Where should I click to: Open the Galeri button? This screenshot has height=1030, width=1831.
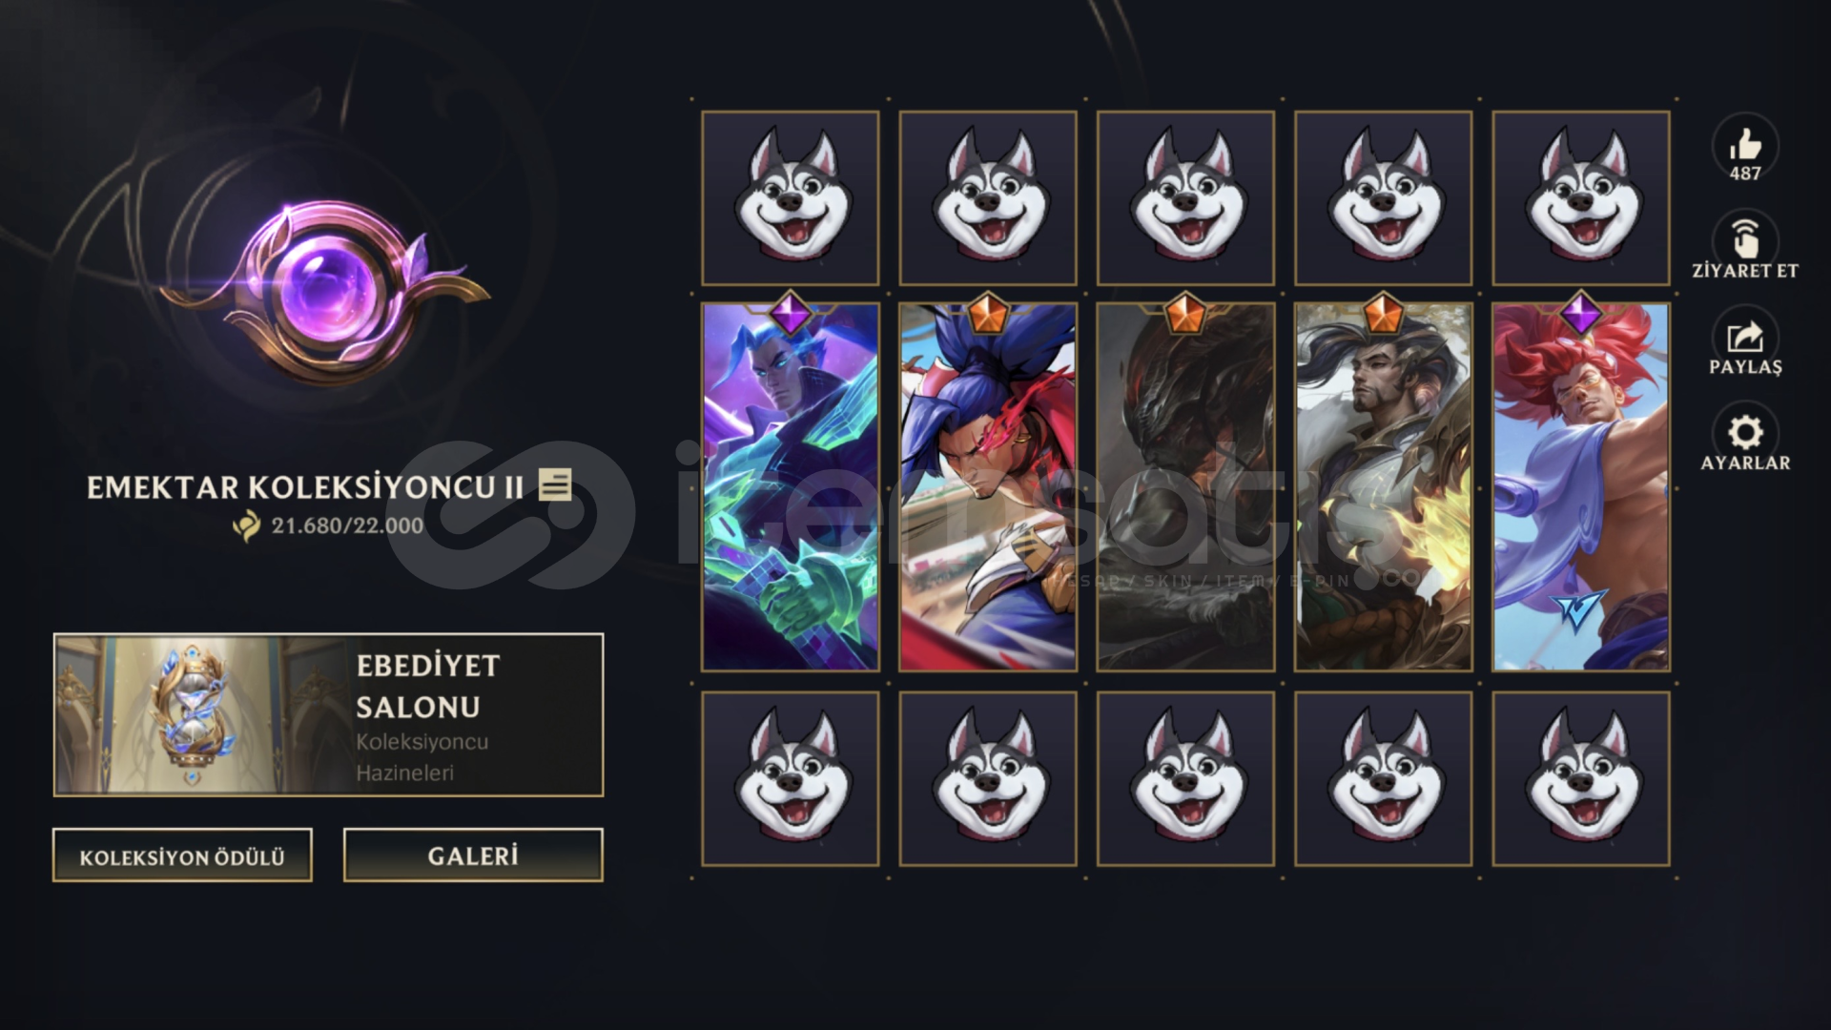coord(473,855)
